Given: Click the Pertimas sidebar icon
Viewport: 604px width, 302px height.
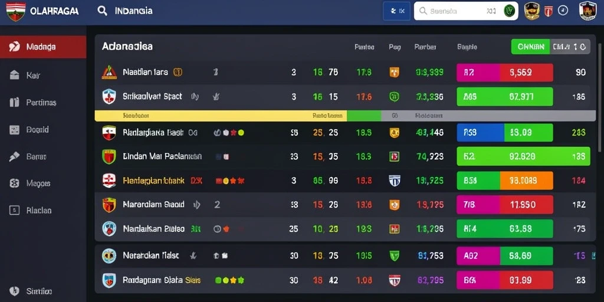Looking at the screenshot, I should (x=14, y=103).
